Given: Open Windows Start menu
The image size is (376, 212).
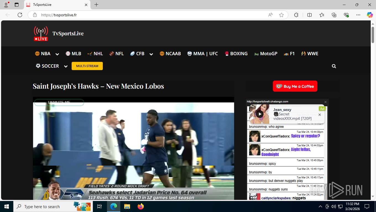Looking at the screenshot, I should click(x=6, y=206).
